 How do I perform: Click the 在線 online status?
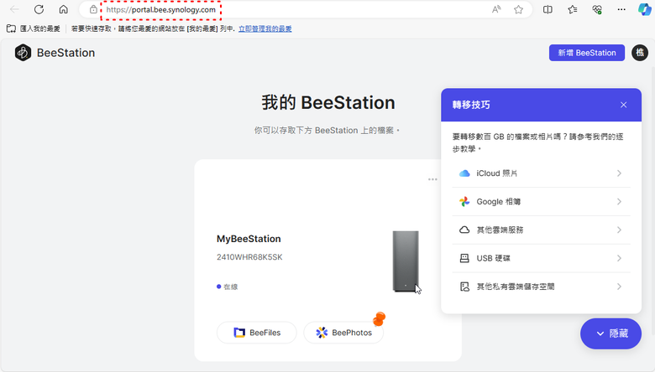coord(228,287)
